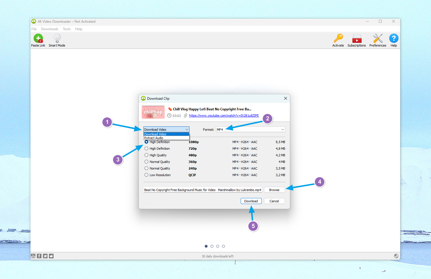Choose the 480p High Quality option

(x=147, y=155)
